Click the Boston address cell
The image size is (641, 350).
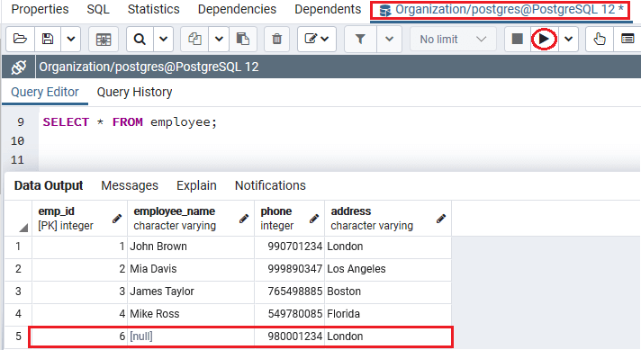[x=388, y=292]
